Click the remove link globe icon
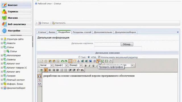This screenshot has width=182, height=102. click(x=86, y=61)
